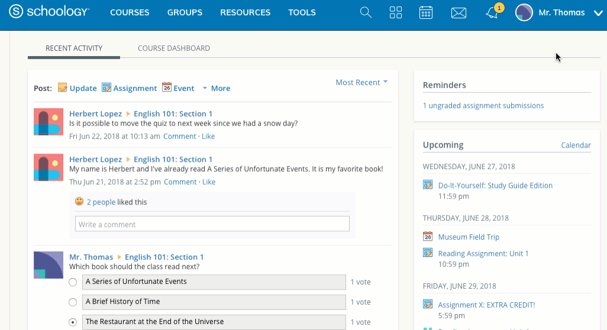607x330 pixels.
Task: Open the GROUPS menu
Action: [185, 12]
